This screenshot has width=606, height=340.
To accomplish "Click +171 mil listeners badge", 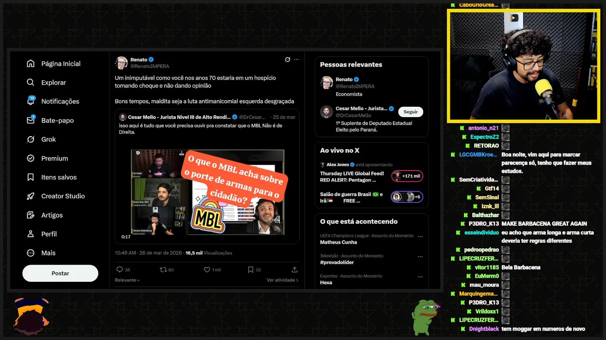I will 407,176.
